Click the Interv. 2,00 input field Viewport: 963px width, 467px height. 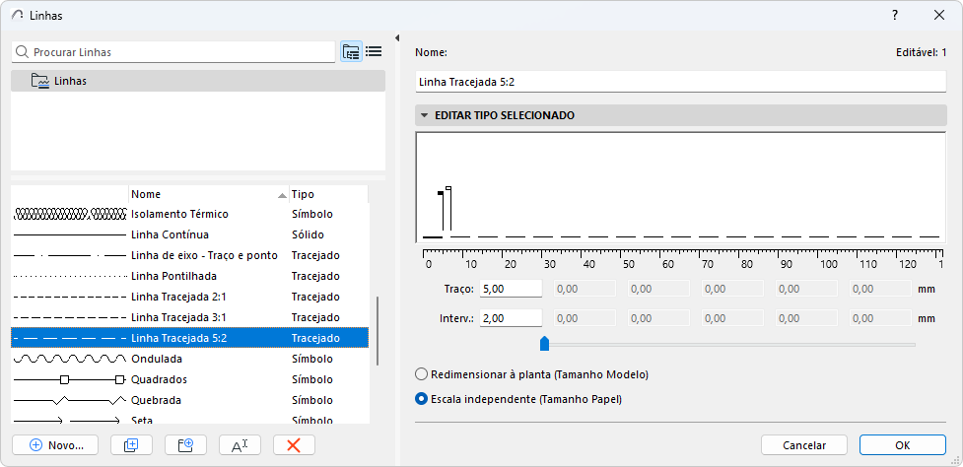tap(511, 318)
